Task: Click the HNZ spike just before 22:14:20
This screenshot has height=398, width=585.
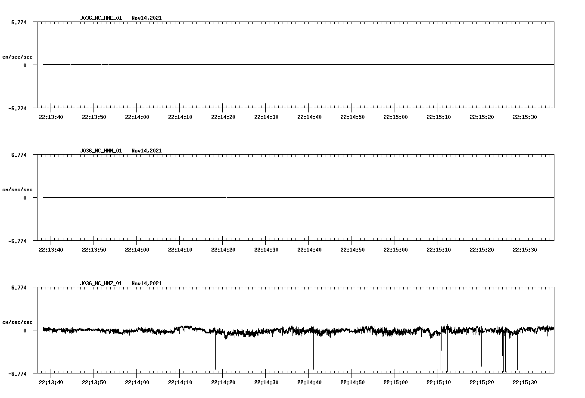Action: click(215, 351)
